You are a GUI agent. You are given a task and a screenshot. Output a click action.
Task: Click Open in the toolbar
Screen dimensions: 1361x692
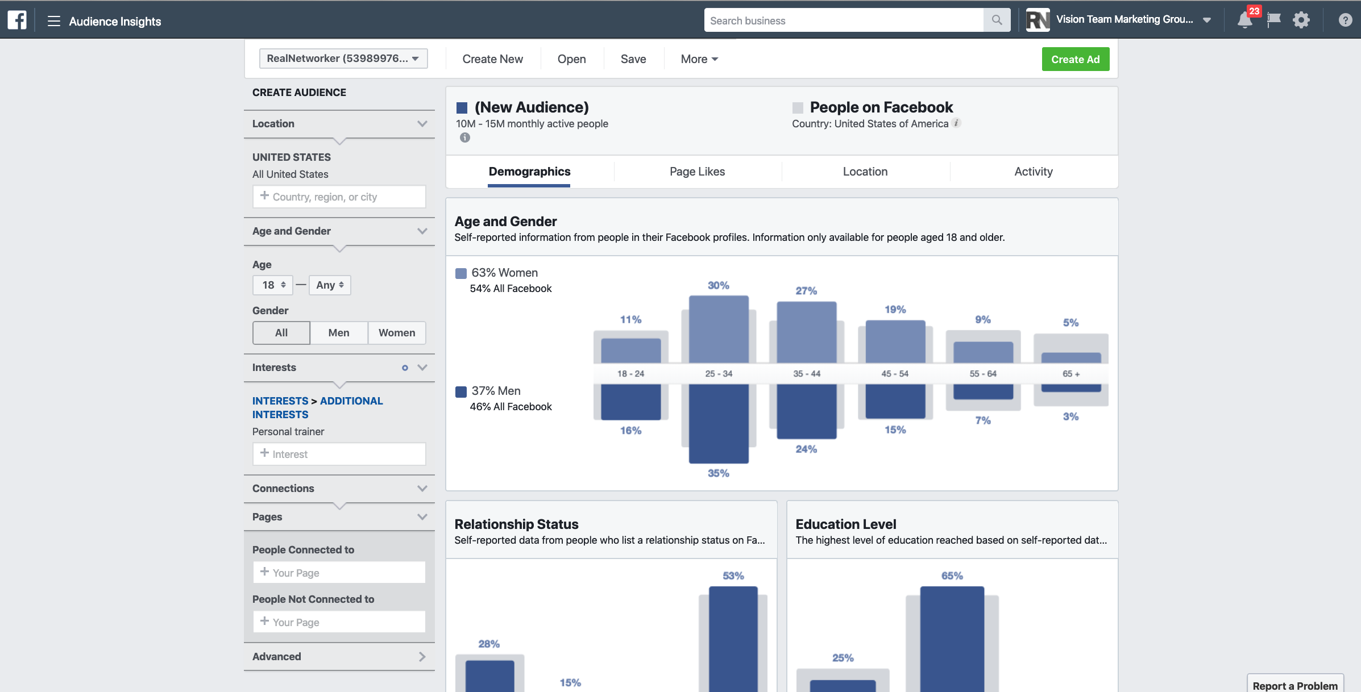click(x=571, y=59)
